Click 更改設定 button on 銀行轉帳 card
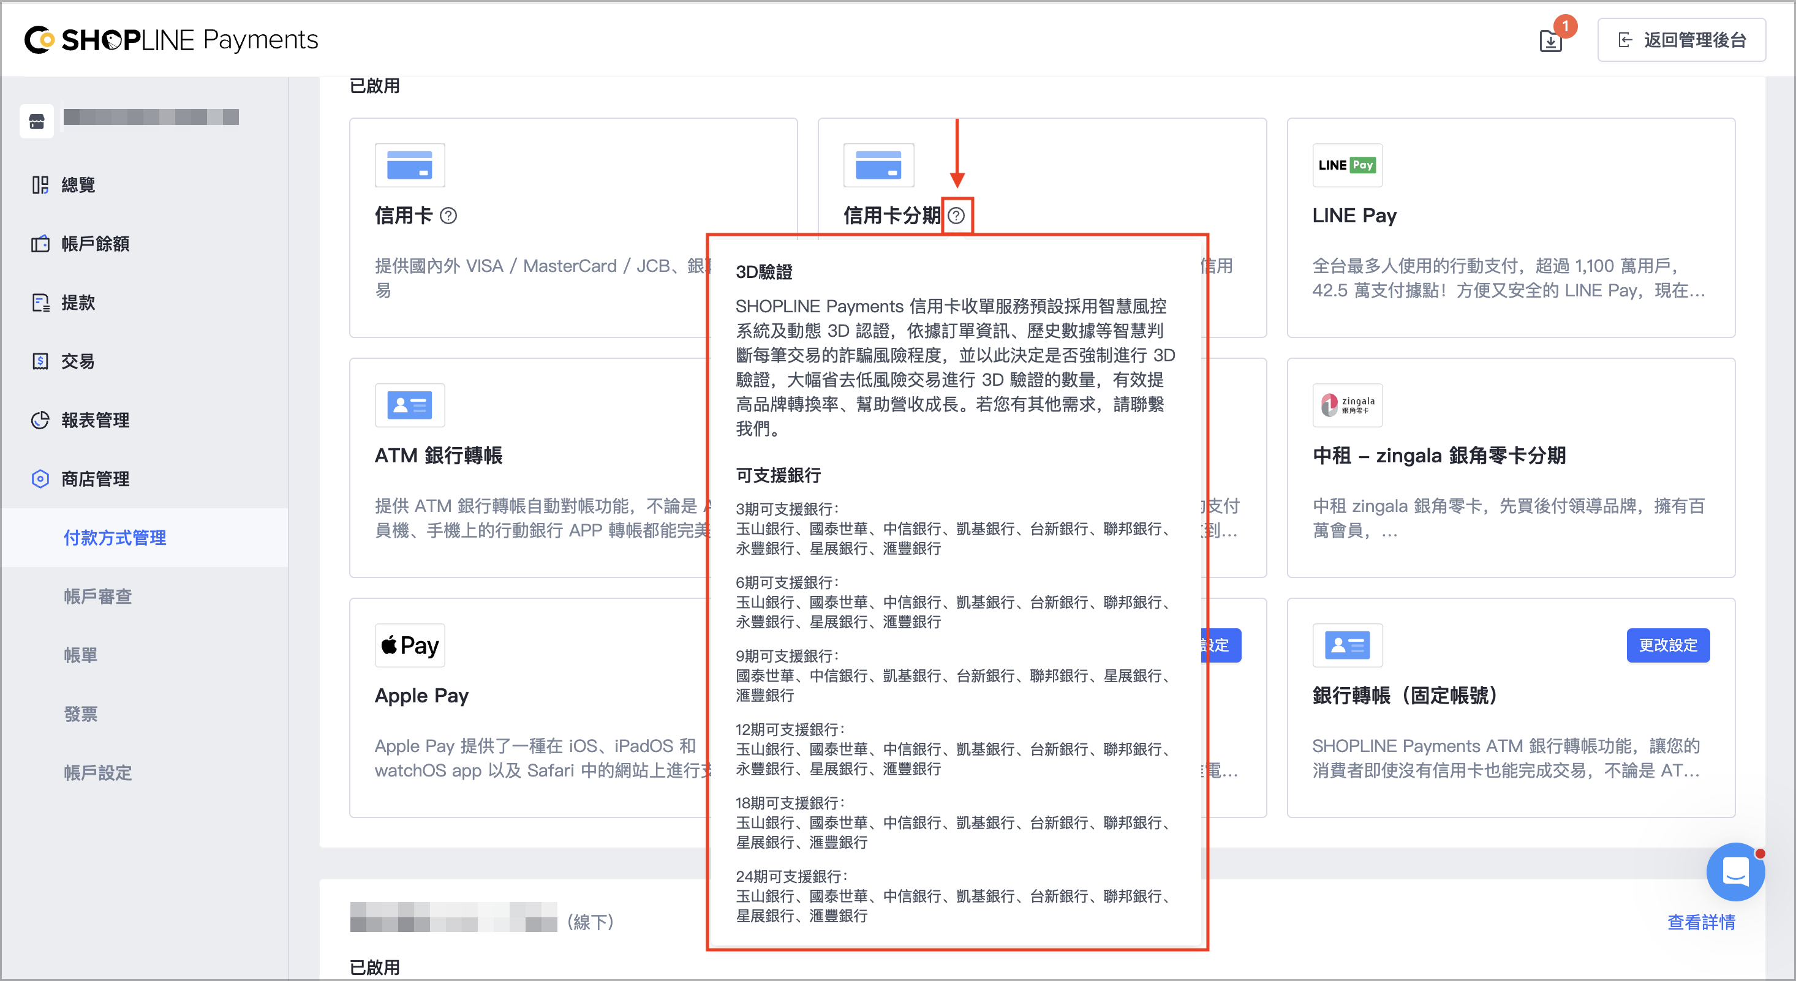Screen dimensions: 1796x981 1668,645
